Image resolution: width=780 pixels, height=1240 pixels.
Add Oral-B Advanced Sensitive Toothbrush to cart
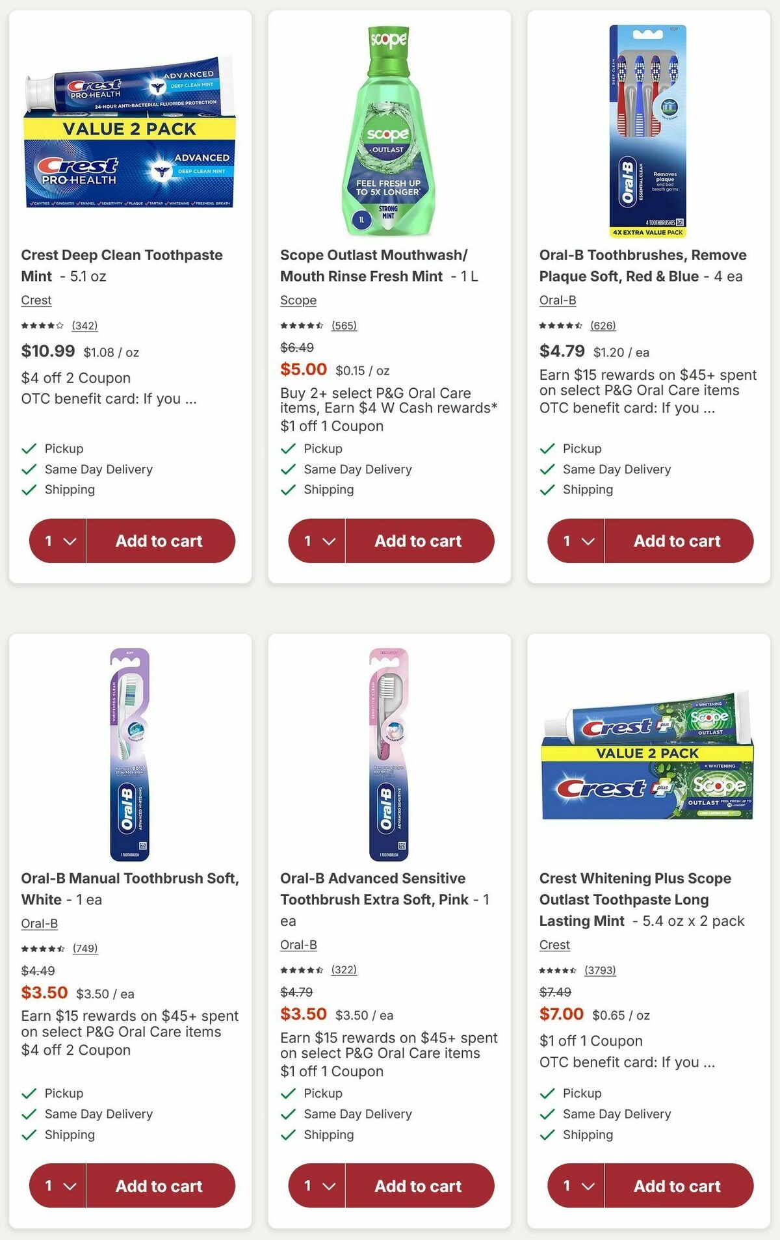point(418,1185)
